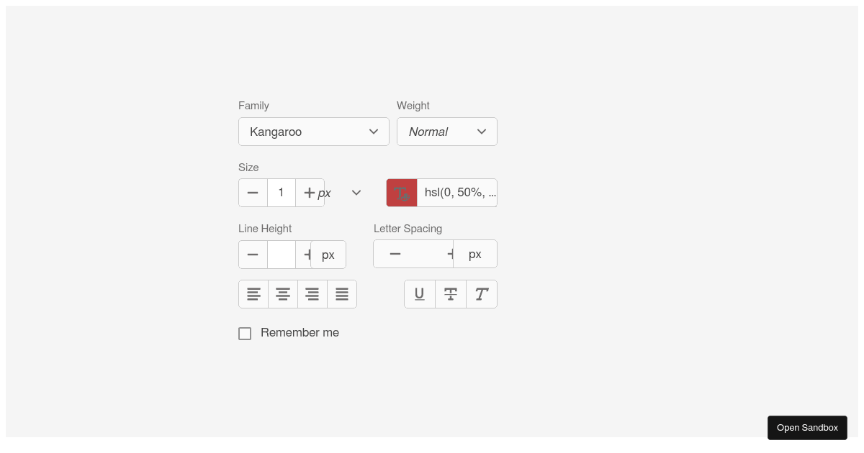Select right text alignment
This screenshot has width=864, height=453.
pyautogui.click(x=312, y=293)
